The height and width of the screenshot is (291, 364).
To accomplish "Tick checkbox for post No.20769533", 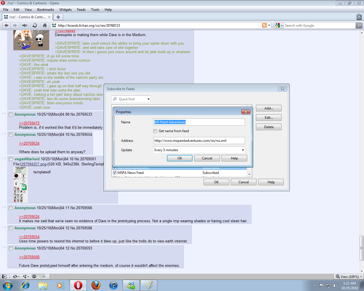I will [11, 115].
